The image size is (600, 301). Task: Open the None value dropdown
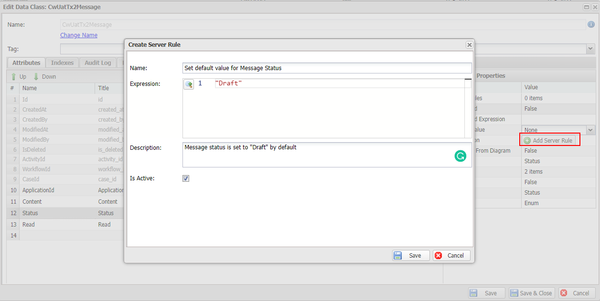coord(591,130)
